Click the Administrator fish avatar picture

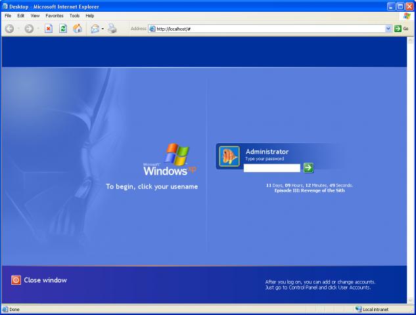(x=229, y=156)
